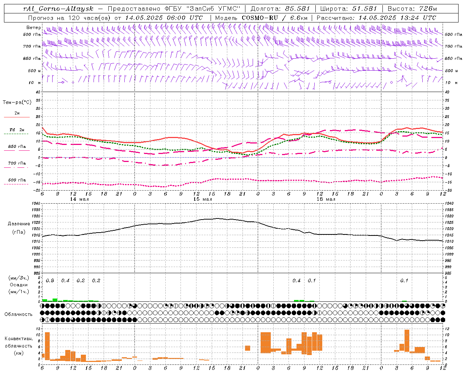Click the green dashed line sample under Td 2м

point(16,134)
